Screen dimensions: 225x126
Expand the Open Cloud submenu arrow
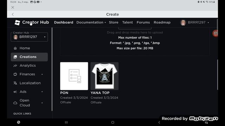click(x=42, y=103)
